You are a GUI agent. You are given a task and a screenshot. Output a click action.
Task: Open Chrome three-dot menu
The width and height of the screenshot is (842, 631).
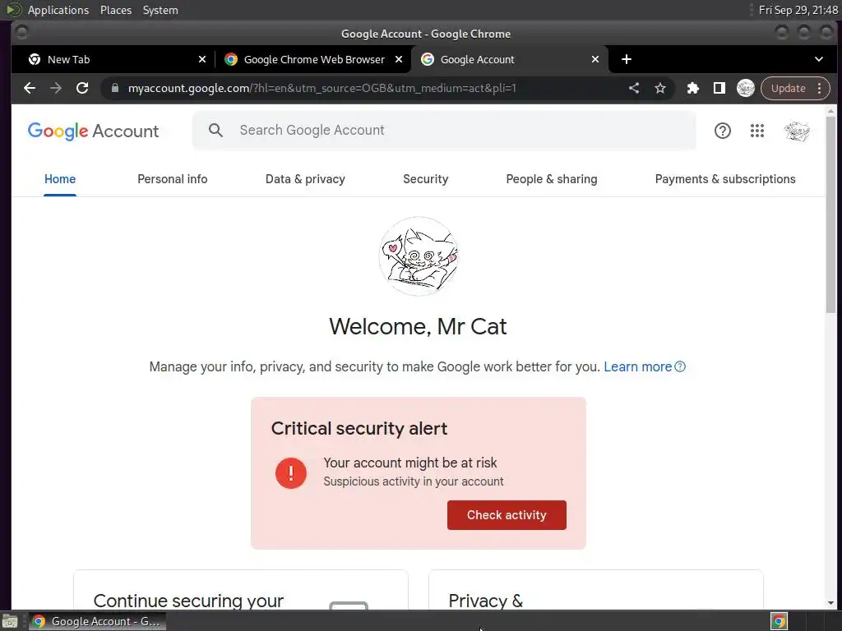pos(820,88)
